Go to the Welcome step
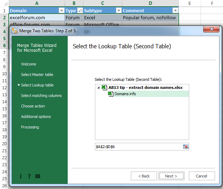 pos(29,64)
